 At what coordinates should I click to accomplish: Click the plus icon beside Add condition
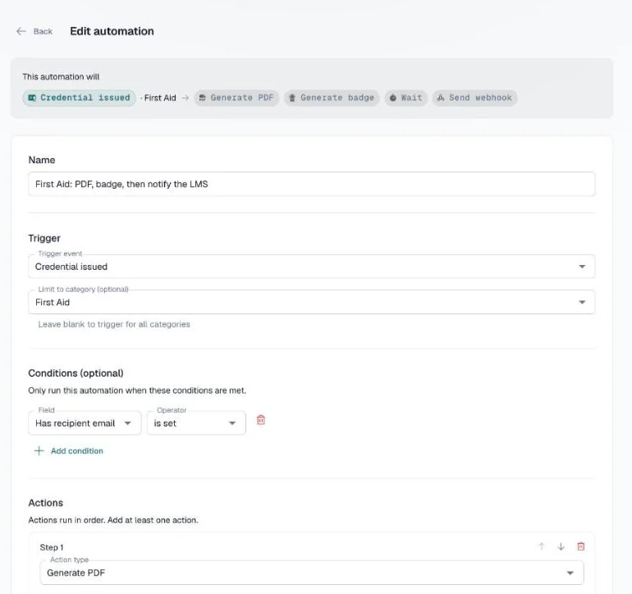[39, 451]
